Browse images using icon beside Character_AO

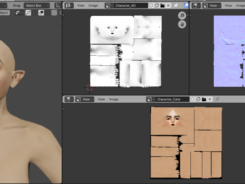[x=109, y=6]
